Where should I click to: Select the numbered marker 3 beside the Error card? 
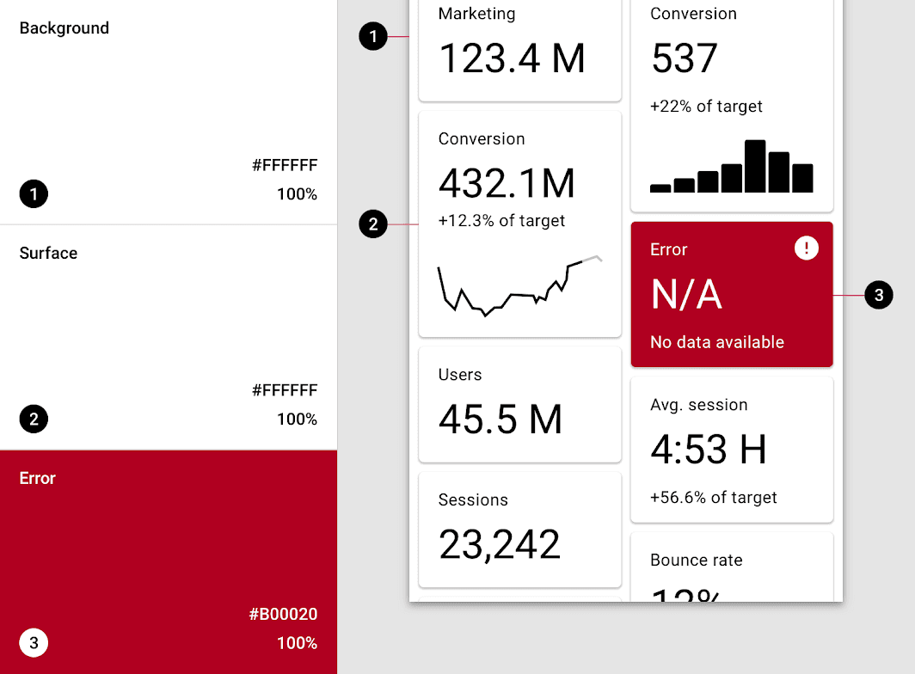click(878, 295)
